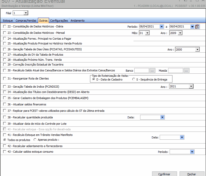Viewport: 206px width, 176px height.
Task: Open the Banco lookup ellipsis button
Action: coord(152,71)
